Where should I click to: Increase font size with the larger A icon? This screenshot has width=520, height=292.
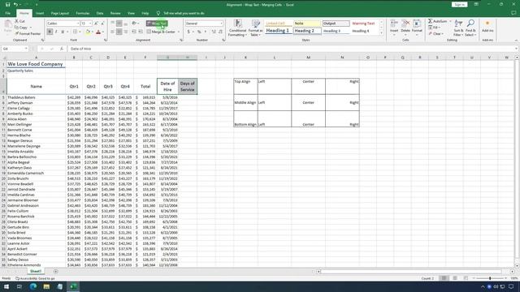96,24
